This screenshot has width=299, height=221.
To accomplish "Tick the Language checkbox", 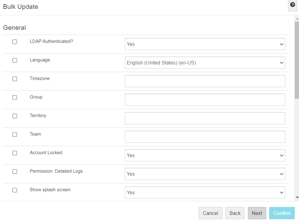I will [15, 61].
